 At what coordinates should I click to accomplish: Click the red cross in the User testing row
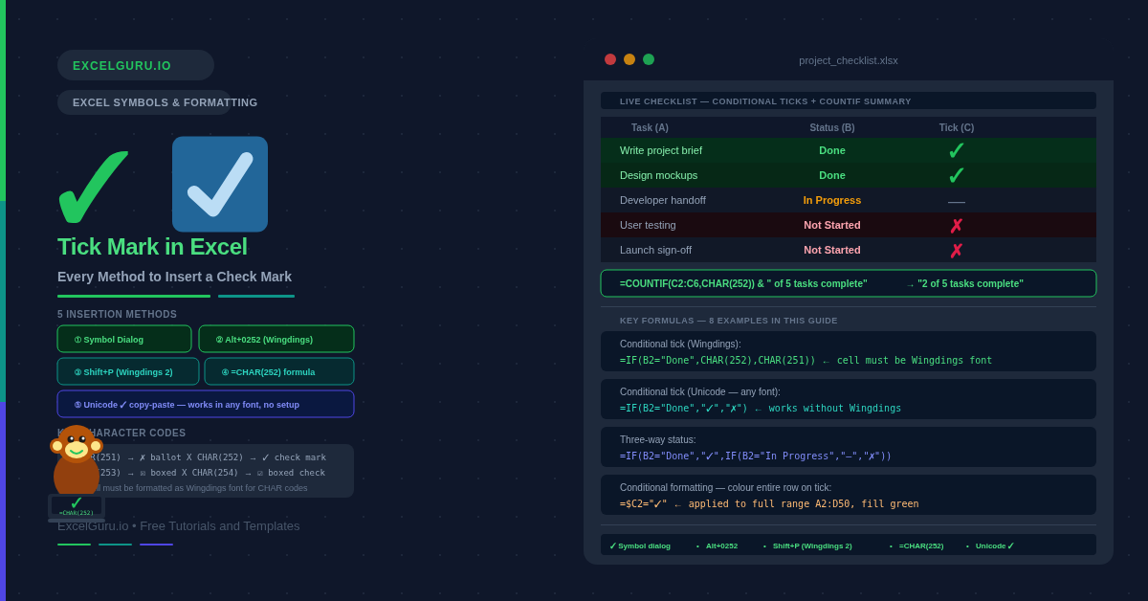[x=956, y=226]
